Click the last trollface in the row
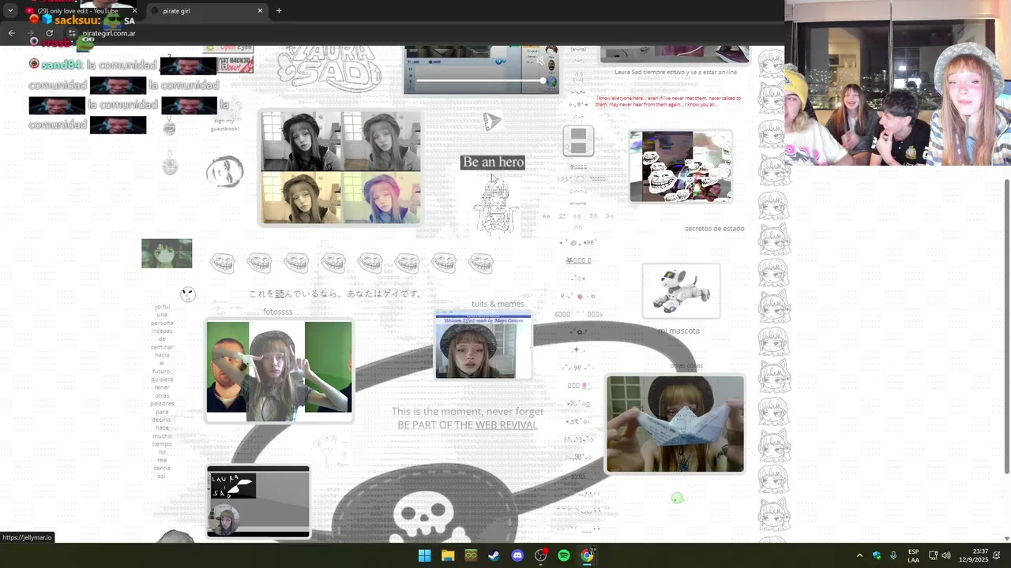The width and height of the screenshot is (1011, 568). 480,263
